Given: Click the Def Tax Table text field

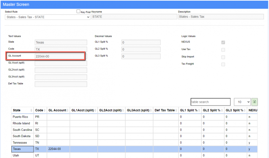Looking at the screenshot, I should [x=61, y=84].
